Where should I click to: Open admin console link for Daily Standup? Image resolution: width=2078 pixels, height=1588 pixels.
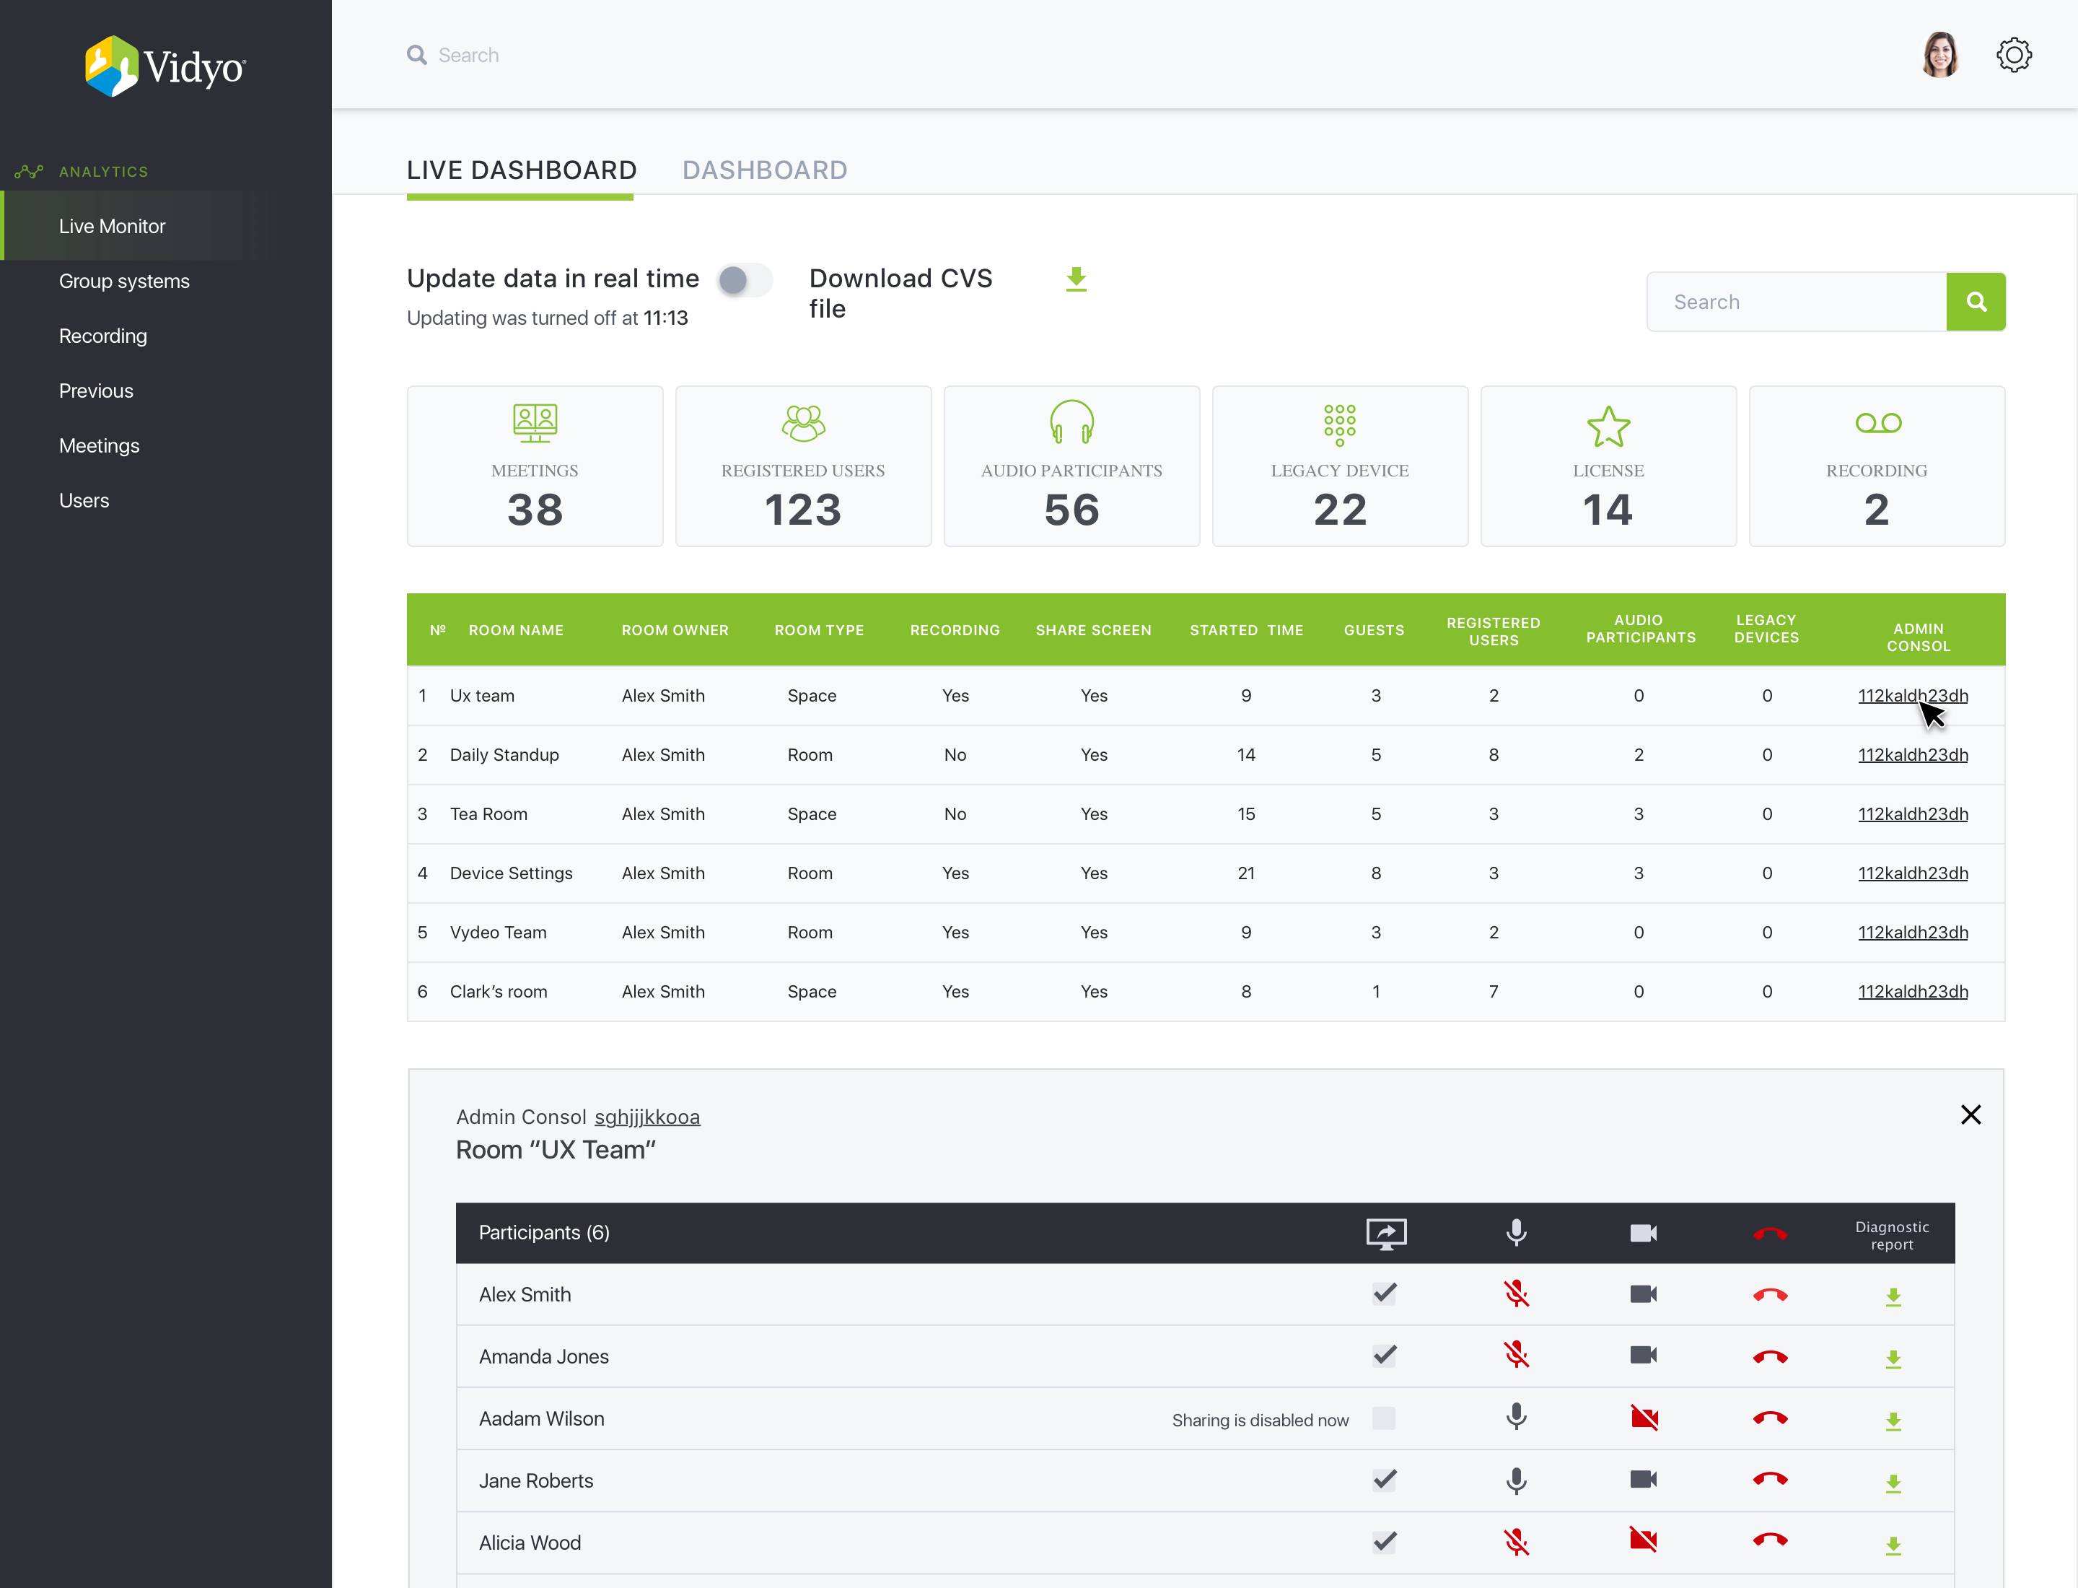point(1913,754)
